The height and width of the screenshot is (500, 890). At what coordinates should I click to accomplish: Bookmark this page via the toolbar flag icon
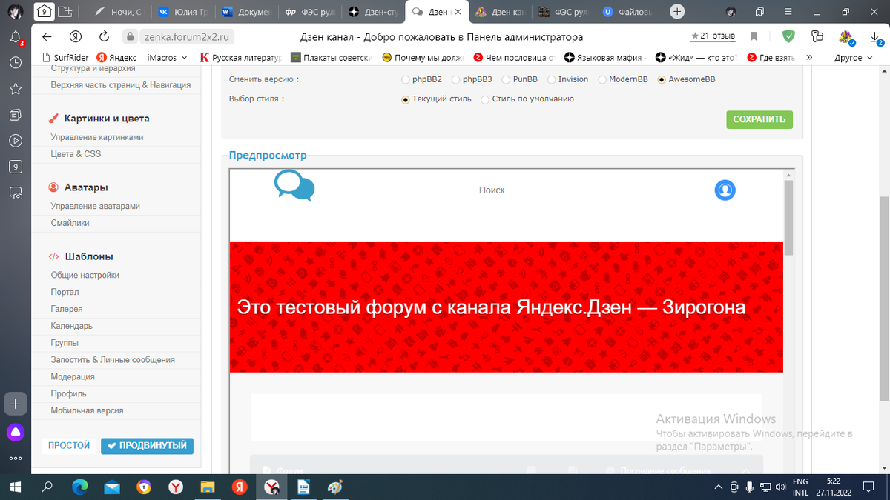coord(754,36)
